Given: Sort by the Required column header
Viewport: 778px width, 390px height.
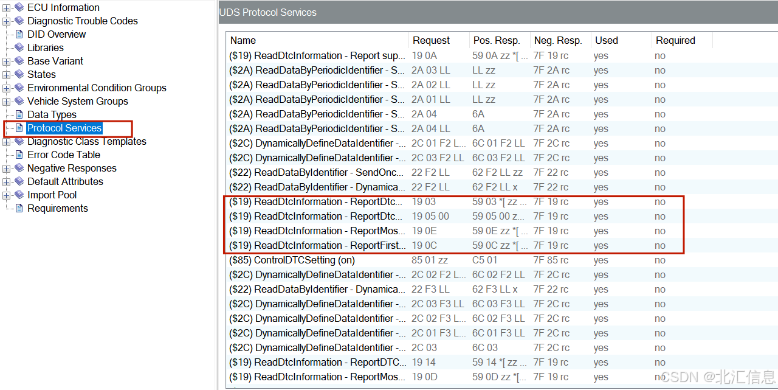Looking at the screenshot, I should [682, 40].
